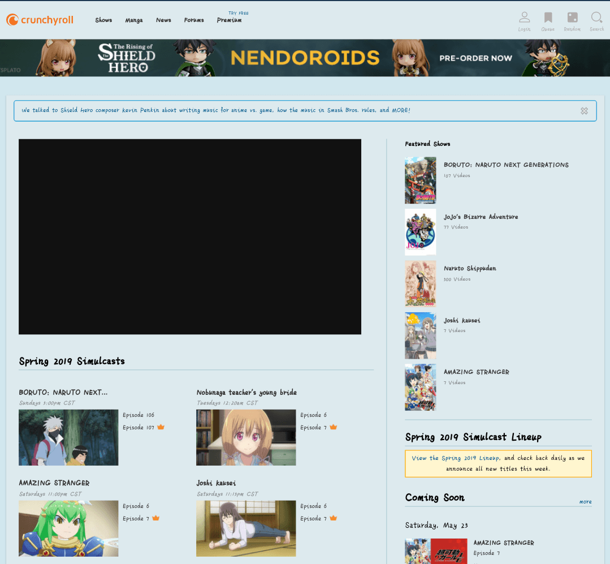Open the Login icon
This screenshot has width=610, height=564.
[524, 21]
